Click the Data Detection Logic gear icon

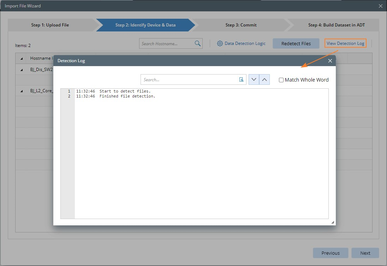click(x=220, y=43)
